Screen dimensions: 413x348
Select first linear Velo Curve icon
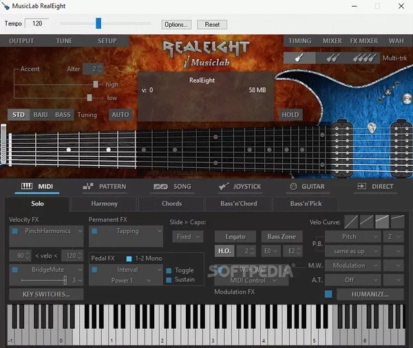pyautogui.click(x=351, y=221)
